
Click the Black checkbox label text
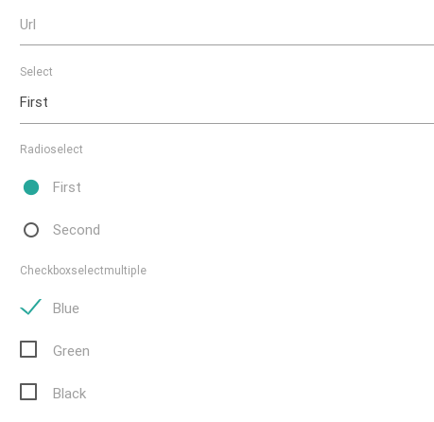point(69,394)
